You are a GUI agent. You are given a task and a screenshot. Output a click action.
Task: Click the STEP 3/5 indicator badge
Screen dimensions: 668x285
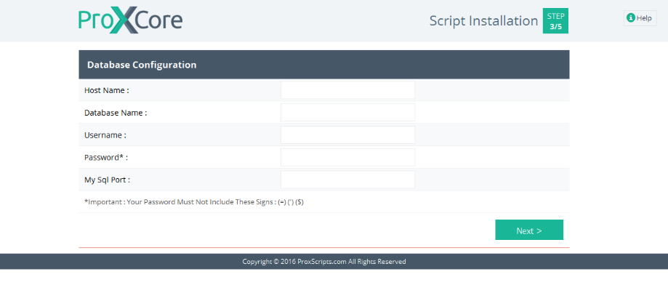point(555,21)
